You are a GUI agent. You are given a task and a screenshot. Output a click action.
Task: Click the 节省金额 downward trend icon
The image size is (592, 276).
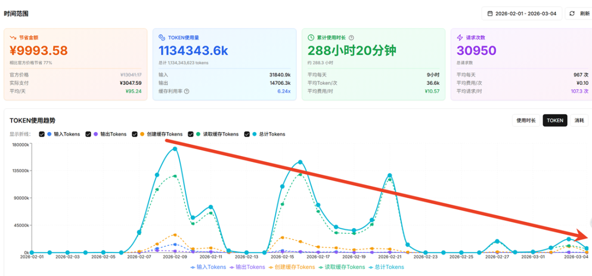coord(13,38)
